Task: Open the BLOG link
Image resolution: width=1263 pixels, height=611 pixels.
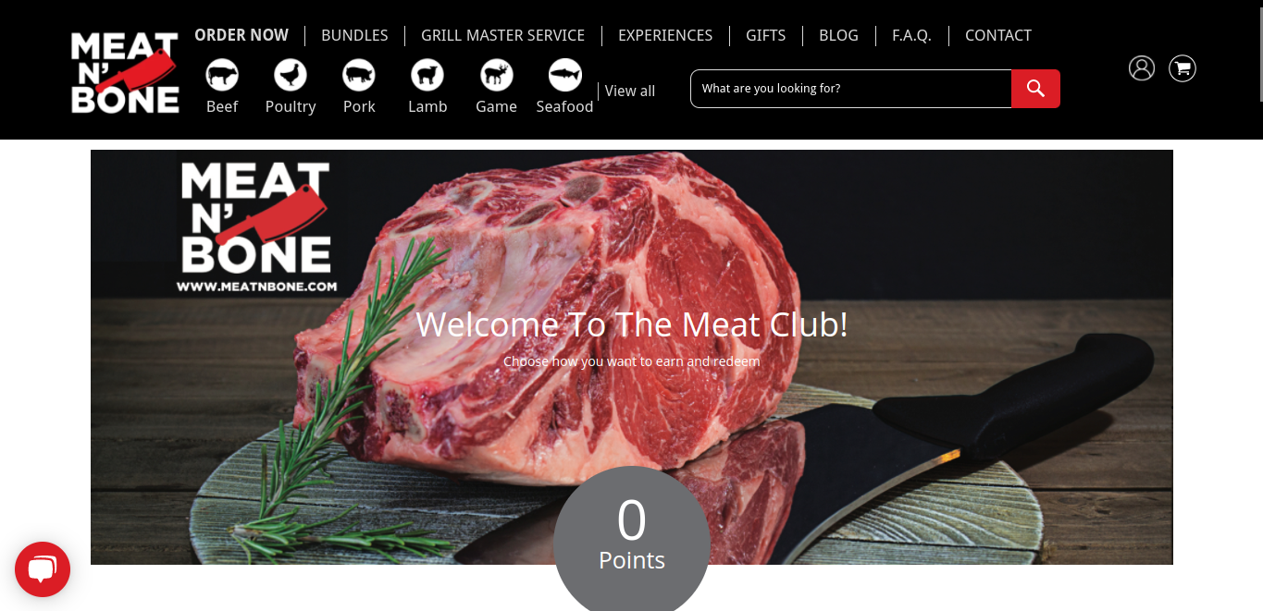Action: point(838,35)
